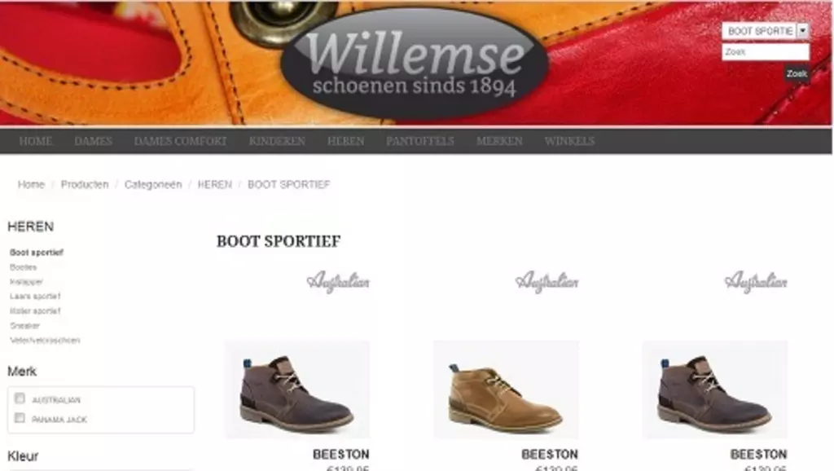Select the Pantoffels menu item

click(420, 141)
